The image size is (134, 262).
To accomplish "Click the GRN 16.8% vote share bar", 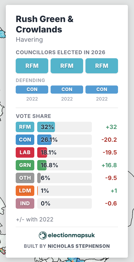I will [x=65, y=165].
